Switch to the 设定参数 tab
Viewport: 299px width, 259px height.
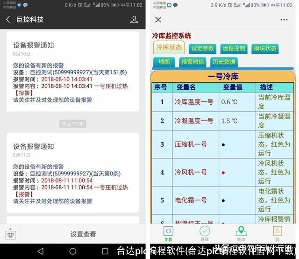tap(202, 49)
